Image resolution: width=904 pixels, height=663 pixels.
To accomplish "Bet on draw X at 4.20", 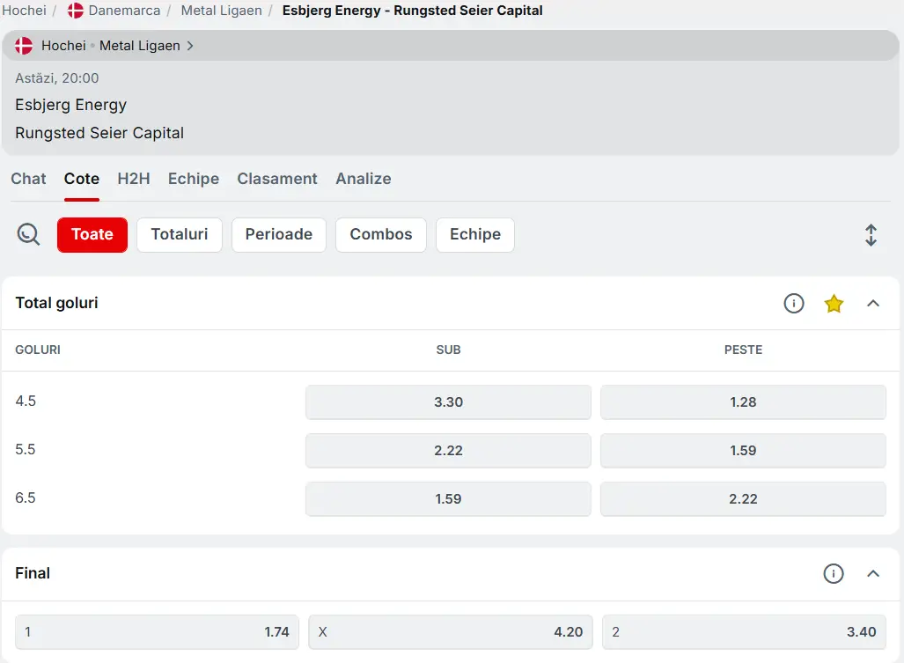I will 450,632.
